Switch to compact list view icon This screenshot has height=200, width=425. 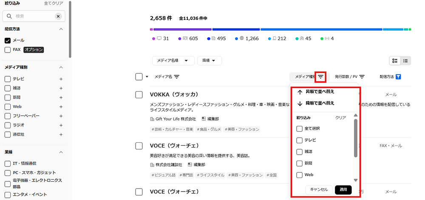click(405, 61)
